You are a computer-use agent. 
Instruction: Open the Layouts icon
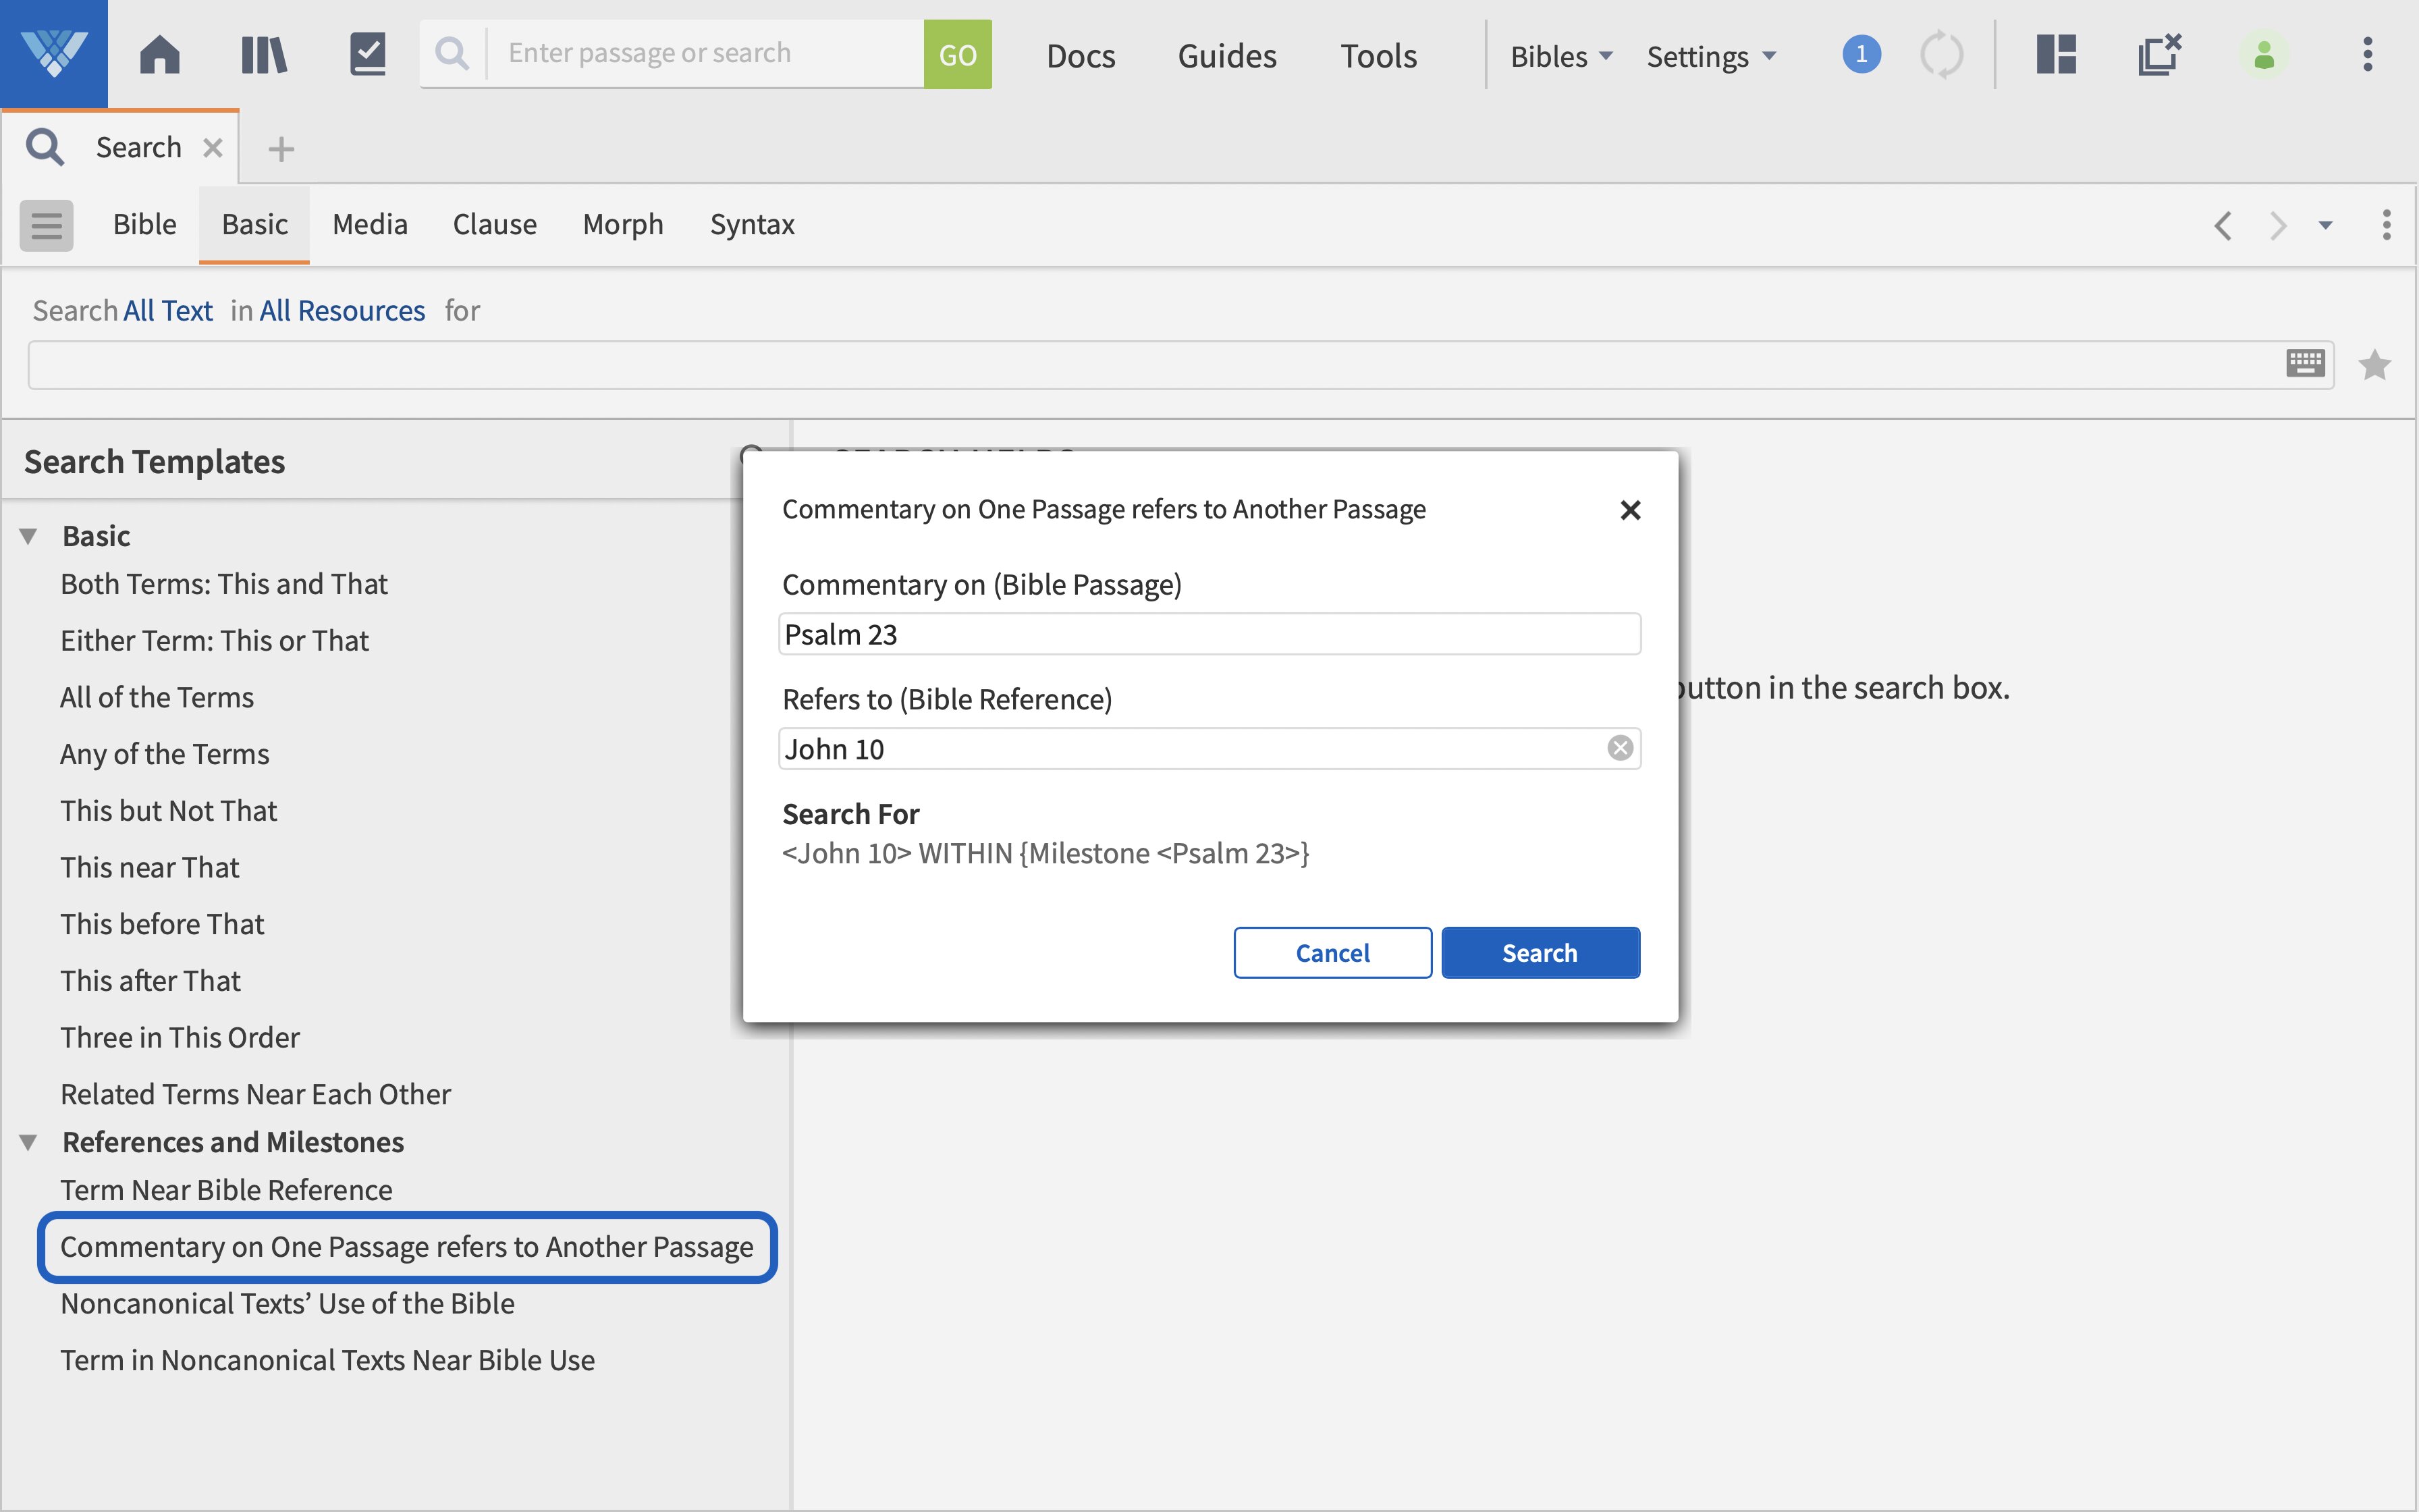pos(2056,54)
